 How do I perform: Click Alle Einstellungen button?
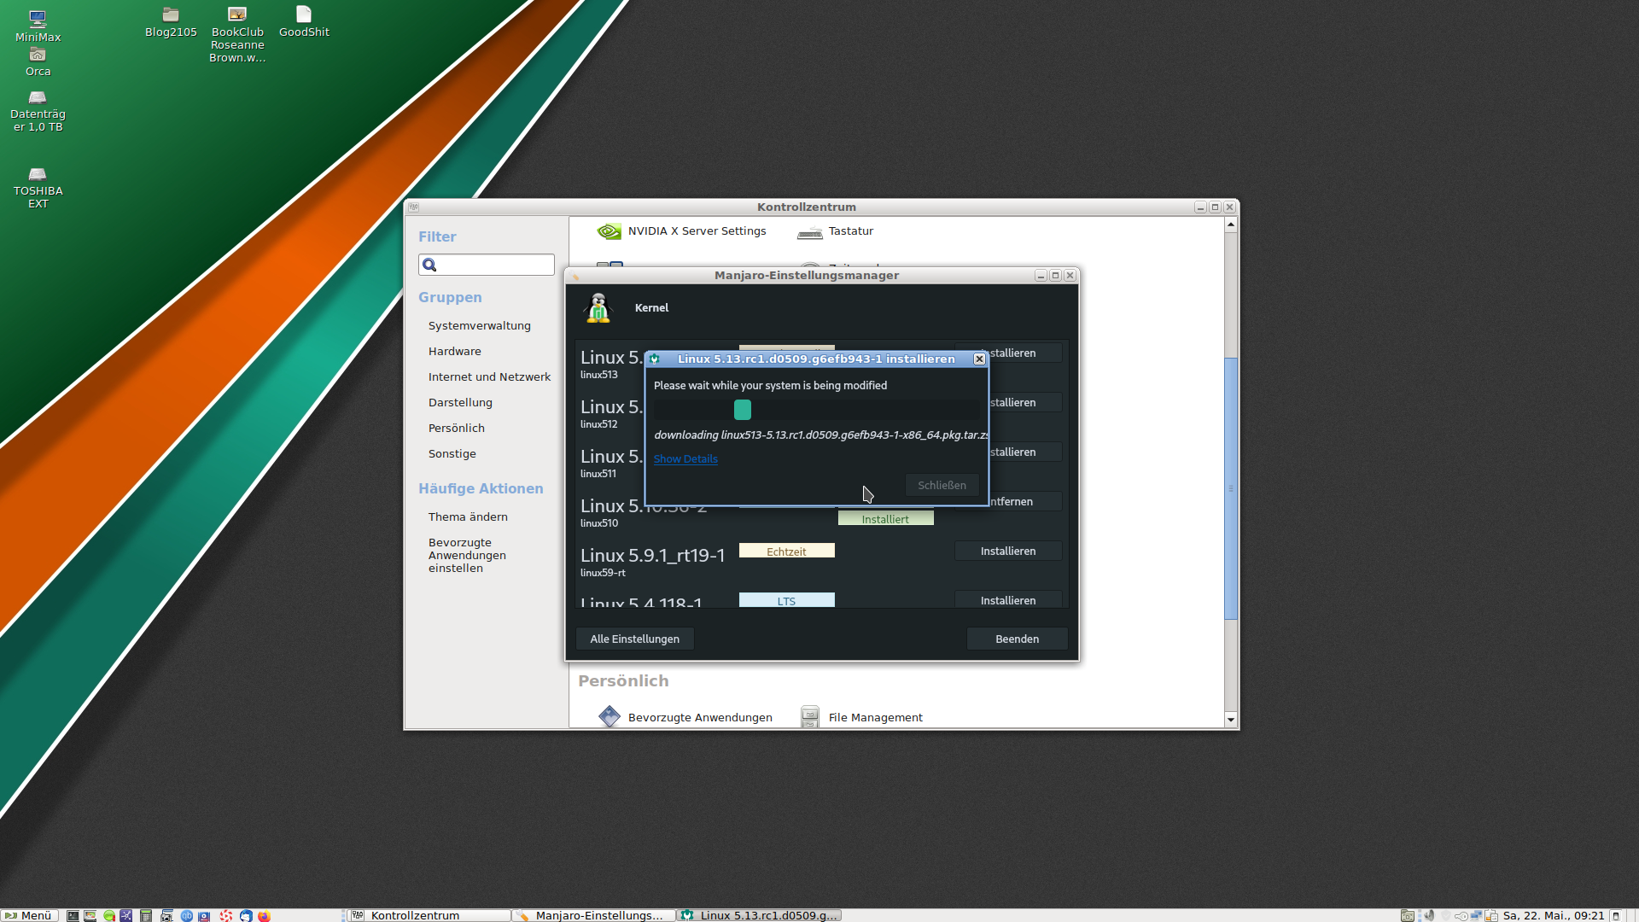click(x=634, y=639)
